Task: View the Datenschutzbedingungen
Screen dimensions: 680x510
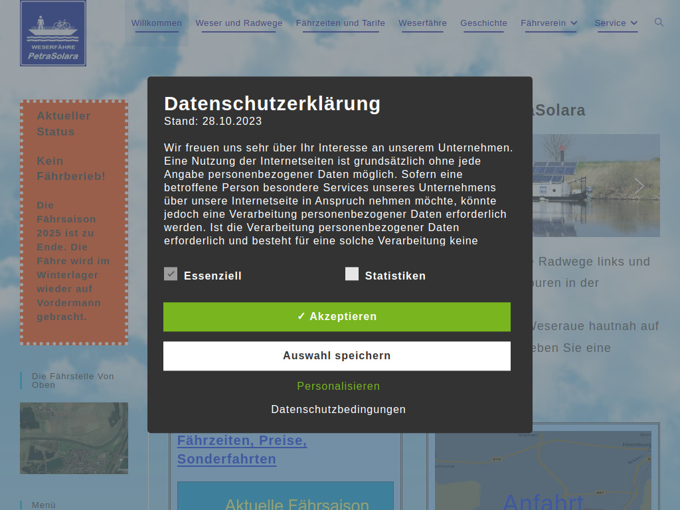Action: (x=338, y=409)
